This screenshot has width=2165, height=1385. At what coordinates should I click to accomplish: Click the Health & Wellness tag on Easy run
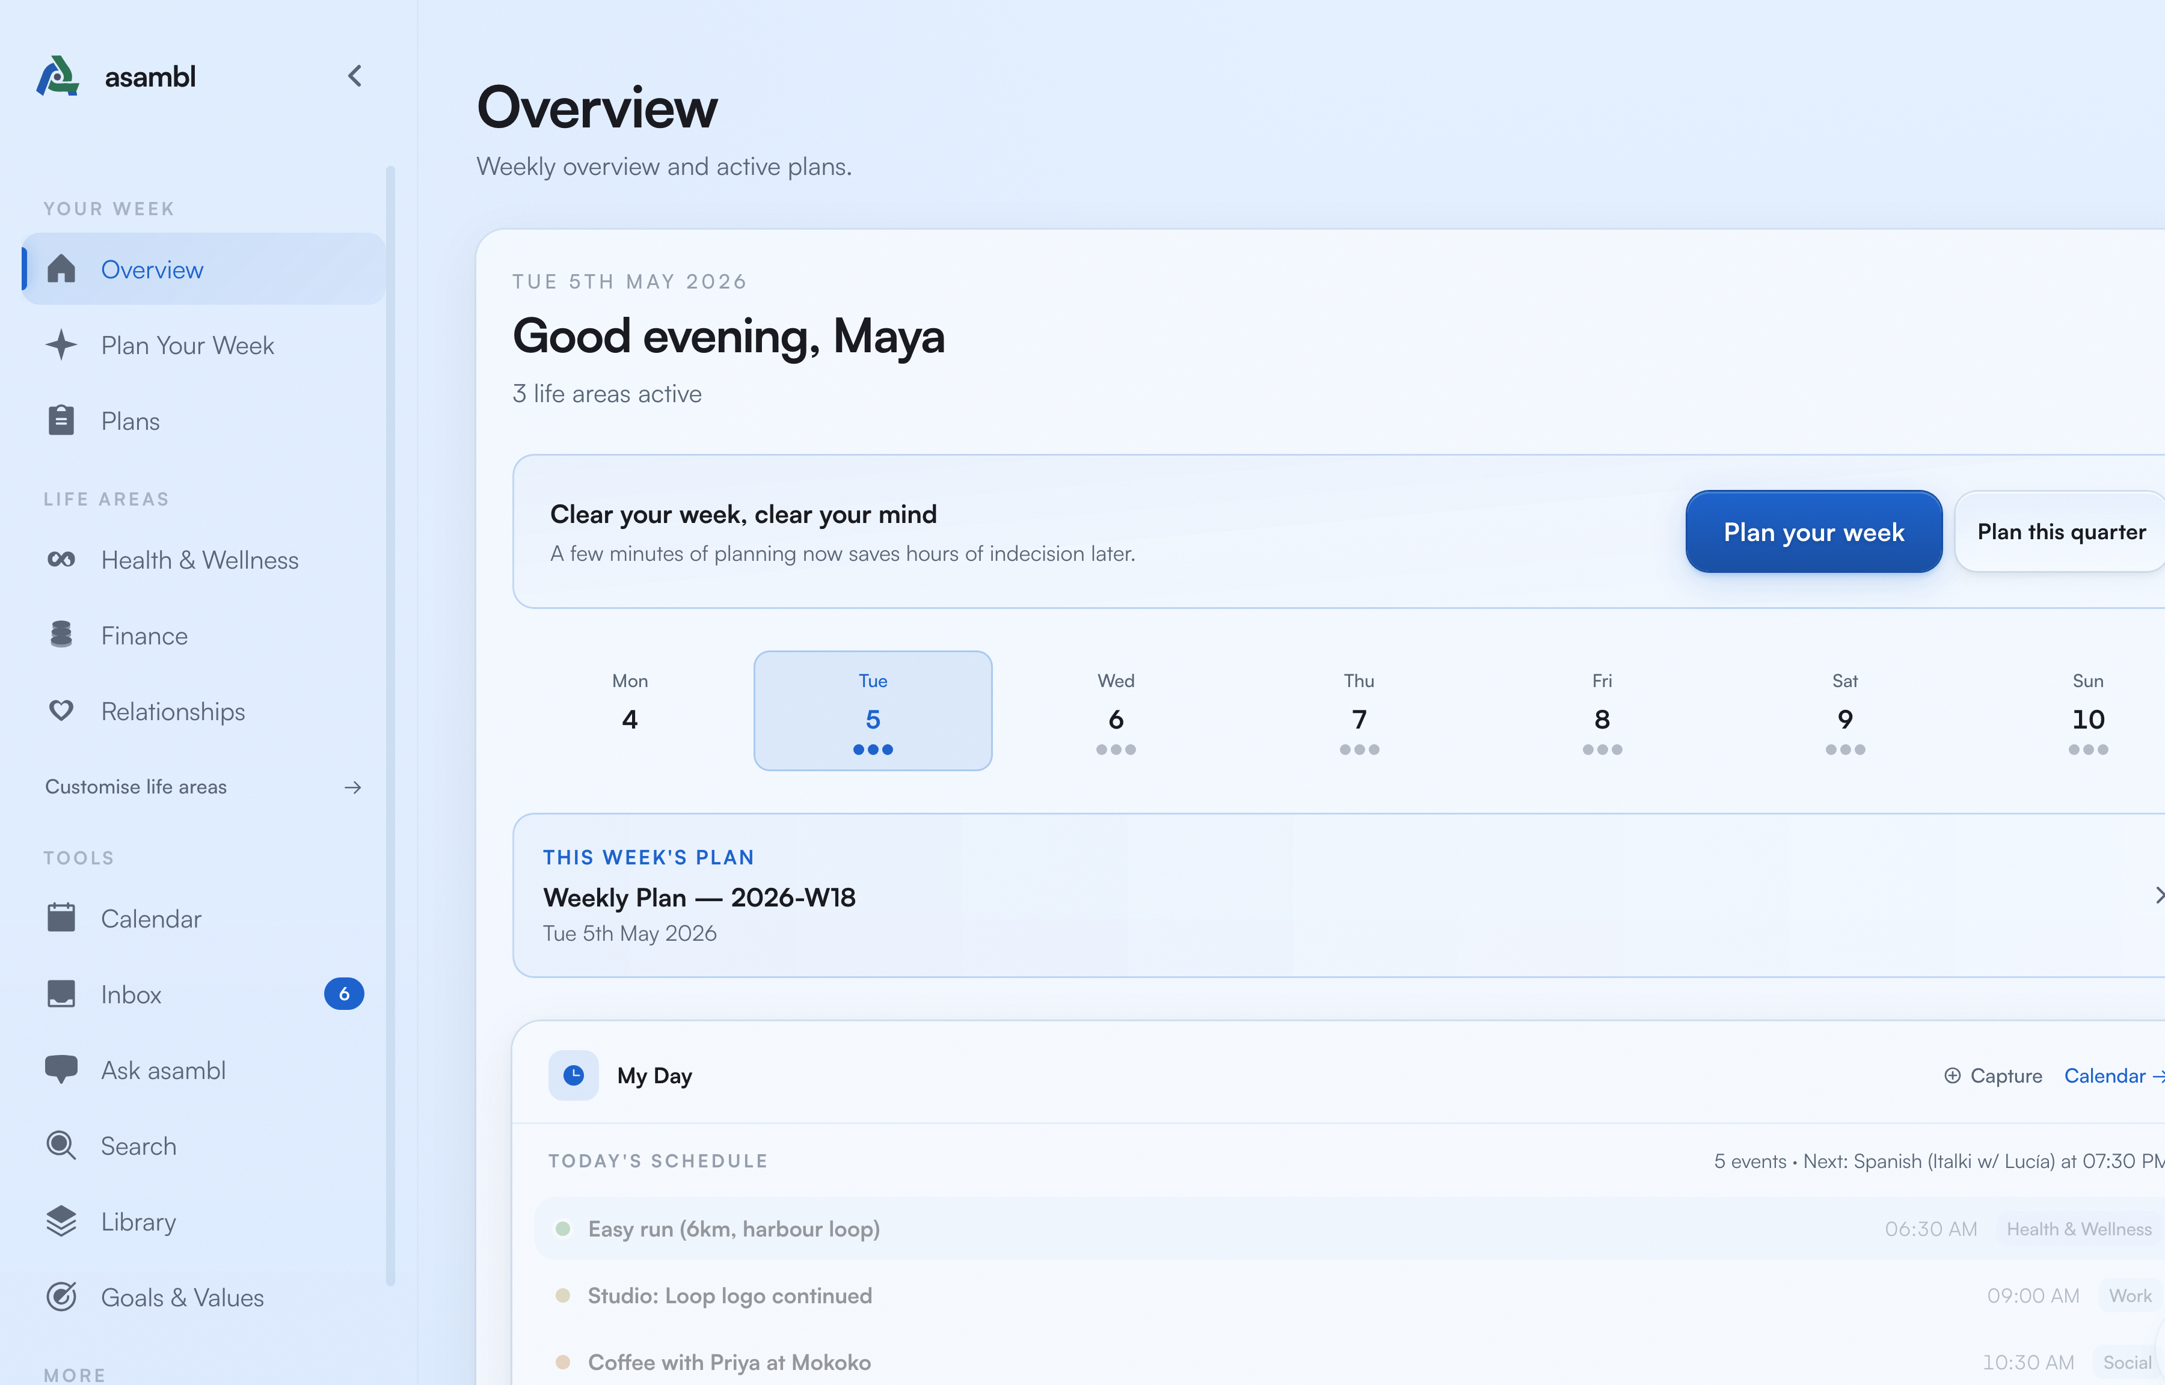[2078, 1229]
